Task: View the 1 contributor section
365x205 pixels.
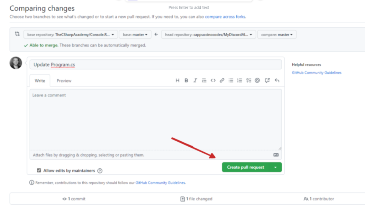Action: click(319, 199)
